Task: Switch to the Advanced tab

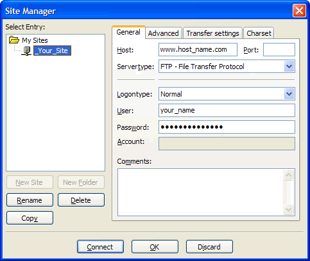Action: point(164,33)
